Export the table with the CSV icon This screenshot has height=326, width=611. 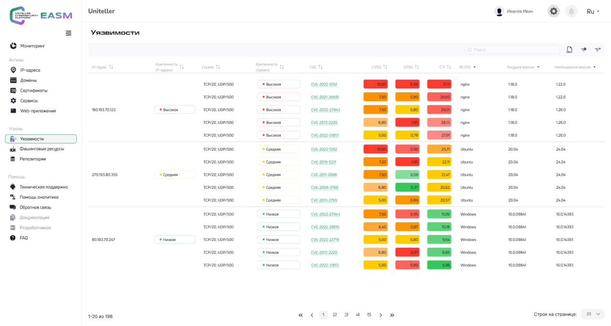[x=569, y=50]
